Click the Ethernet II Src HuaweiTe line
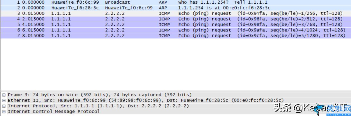Screen dimensions: 351x116 point(146,100)
